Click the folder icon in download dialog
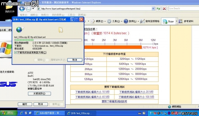199x116 pixels. 61,30
